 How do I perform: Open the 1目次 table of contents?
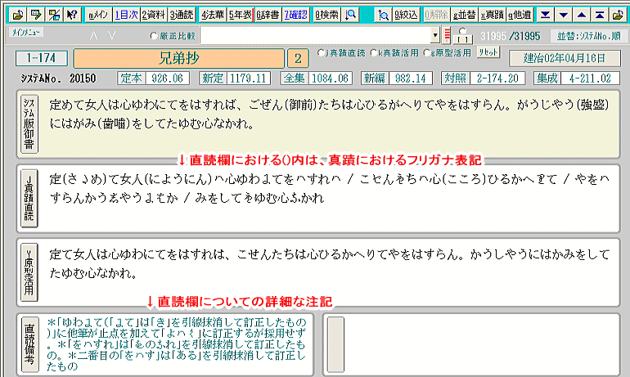tap(126, 15)
